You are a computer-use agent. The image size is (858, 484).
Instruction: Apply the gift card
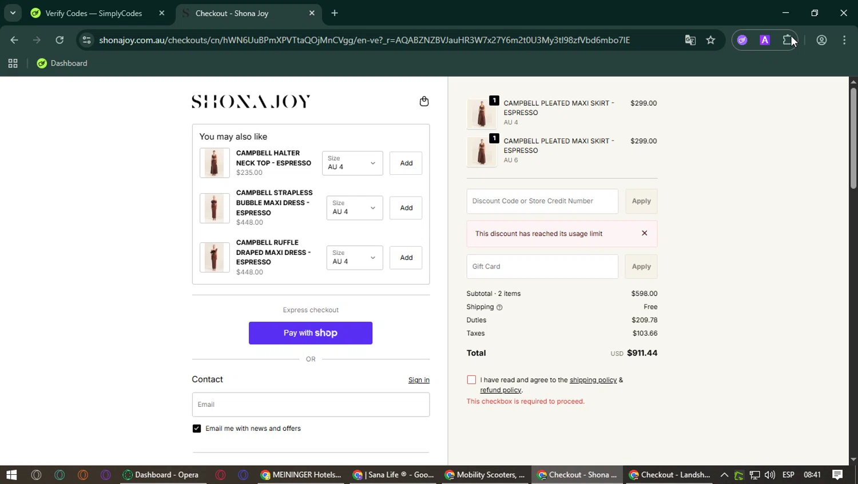641,267
